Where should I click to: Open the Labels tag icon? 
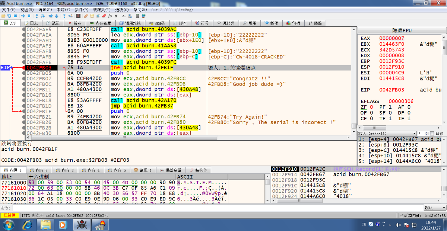click(x=98, y=16)
